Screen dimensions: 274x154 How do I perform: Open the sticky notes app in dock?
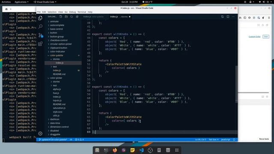click(132, 150)
